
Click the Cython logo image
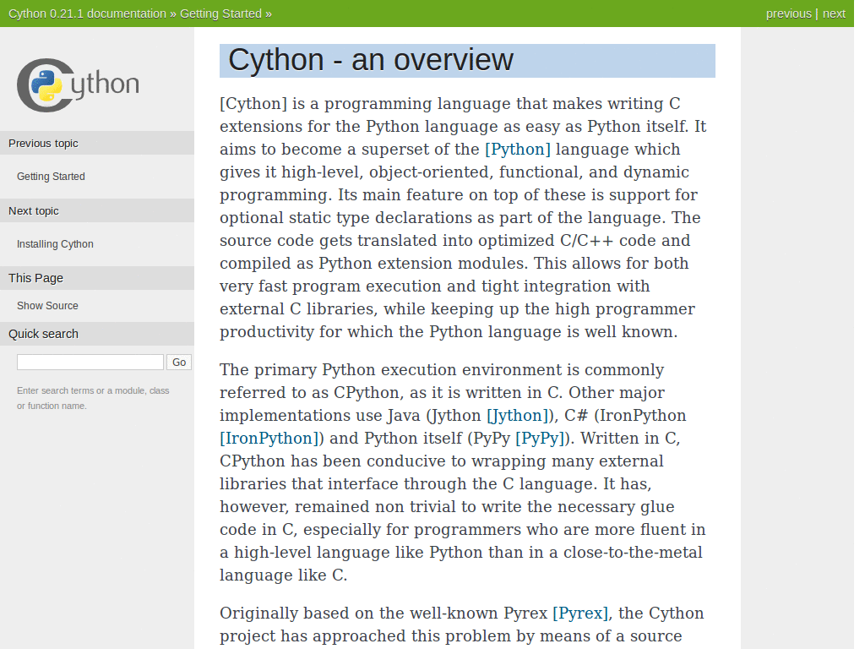[78, 85]
